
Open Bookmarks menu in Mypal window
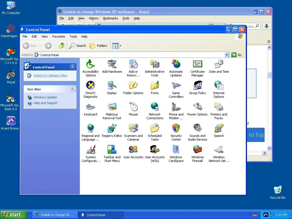[110, 18]
